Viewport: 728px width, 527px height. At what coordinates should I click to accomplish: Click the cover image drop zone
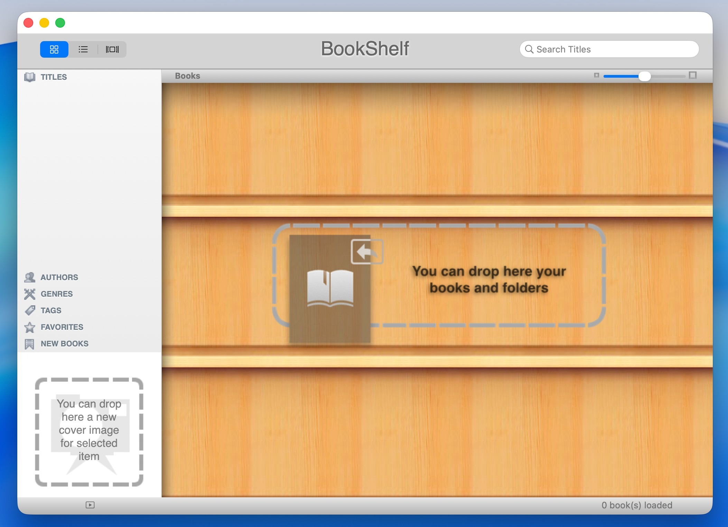(x=89, y=432)
